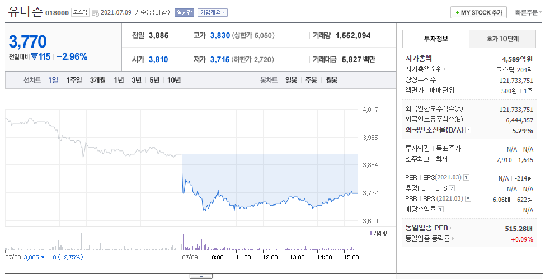Click the 3,772 price axis label
Screen dimensions: 550x279
pyautogui.click(x=370, y=193)
